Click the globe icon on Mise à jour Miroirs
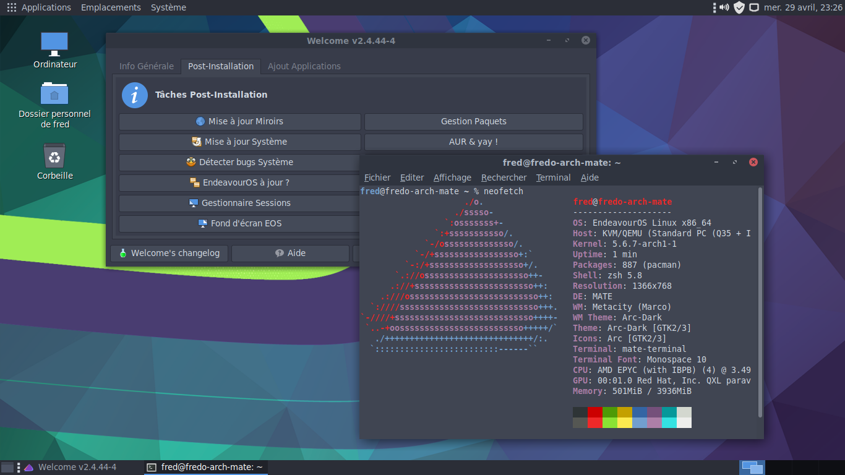The width and height of the screenshot is (845, 475). [x=200, y=121]
